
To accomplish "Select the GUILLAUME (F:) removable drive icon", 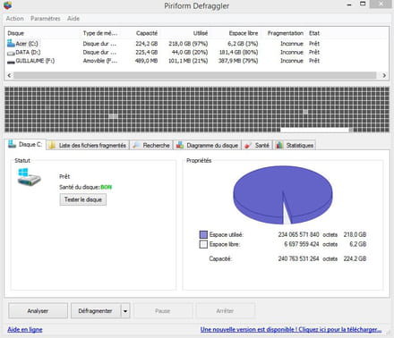I will click(x=11, y=62).
